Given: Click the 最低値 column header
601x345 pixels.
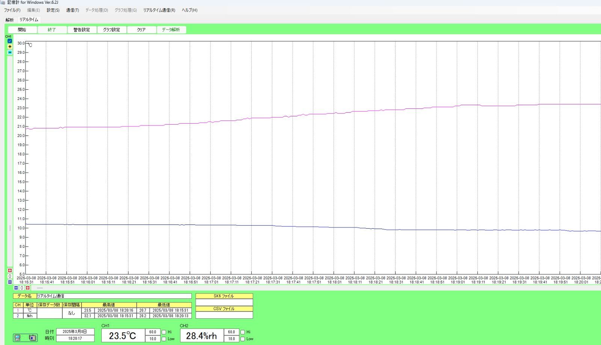Looking at the screenshot, I should pos(164,305).
